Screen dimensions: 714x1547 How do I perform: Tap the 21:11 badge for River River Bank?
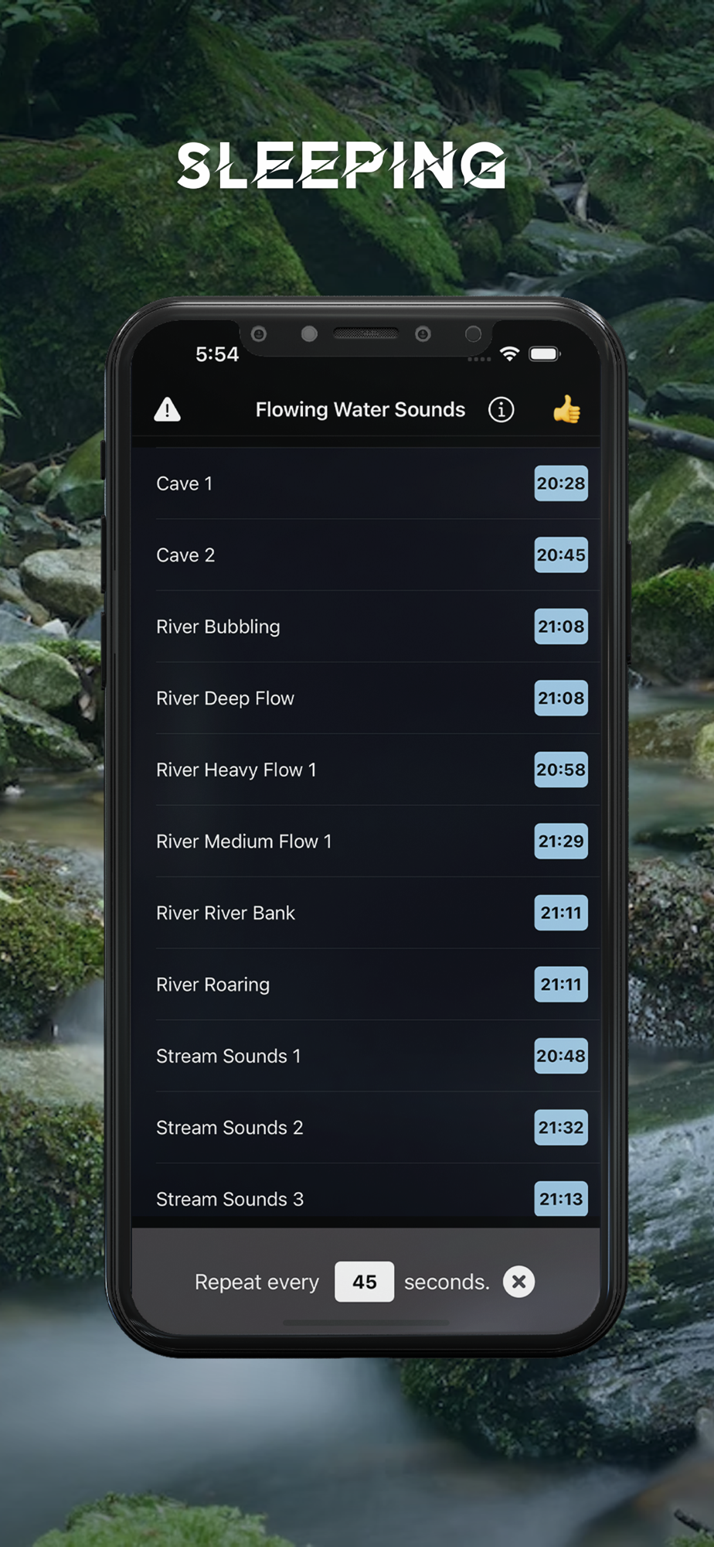[561, 913]
